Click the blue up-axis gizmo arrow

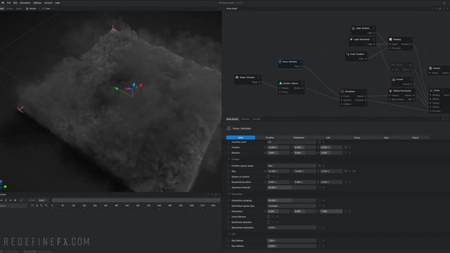click(134, 84)
